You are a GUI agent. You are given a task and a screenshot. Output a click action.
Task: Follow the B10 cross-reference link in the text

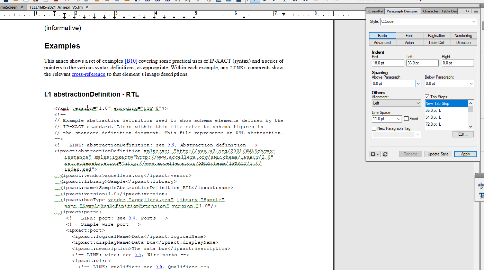[131, 61]
